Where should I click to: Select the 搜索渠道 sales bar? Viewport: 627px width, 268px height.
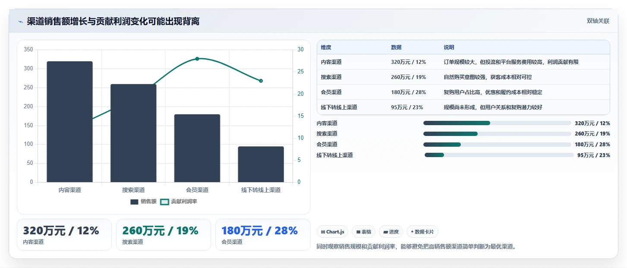coord(133,133)
